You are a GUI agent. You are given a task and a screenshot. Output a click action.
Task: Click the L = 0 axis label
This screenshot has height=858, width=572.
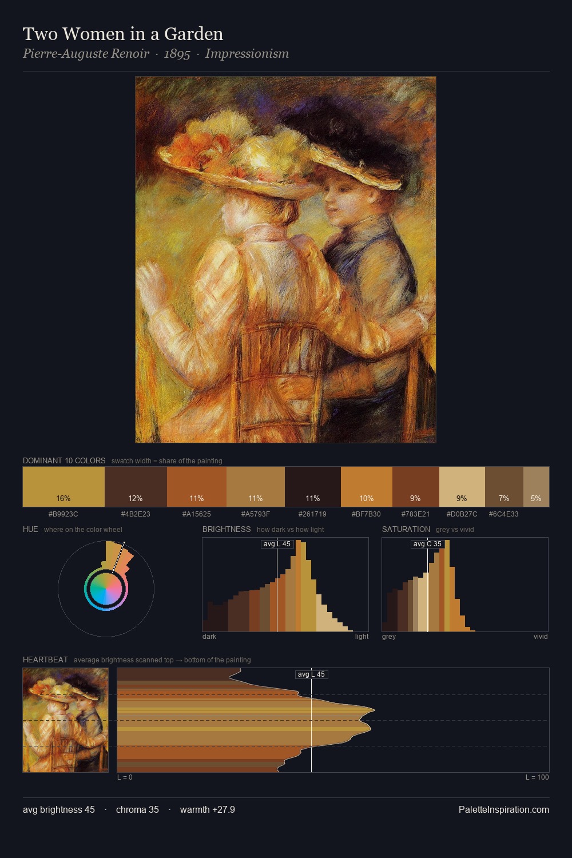click(x=125, y=777)
